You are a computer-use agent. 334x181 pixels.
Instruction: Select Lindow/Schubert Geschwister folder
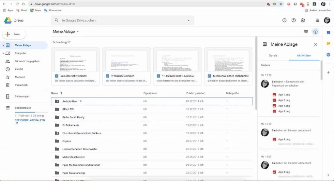pyautogui.click(x=152, y=149)
